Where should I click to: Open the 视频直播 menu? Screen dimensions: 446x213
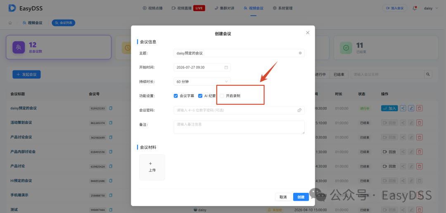[x=188, y=8]
